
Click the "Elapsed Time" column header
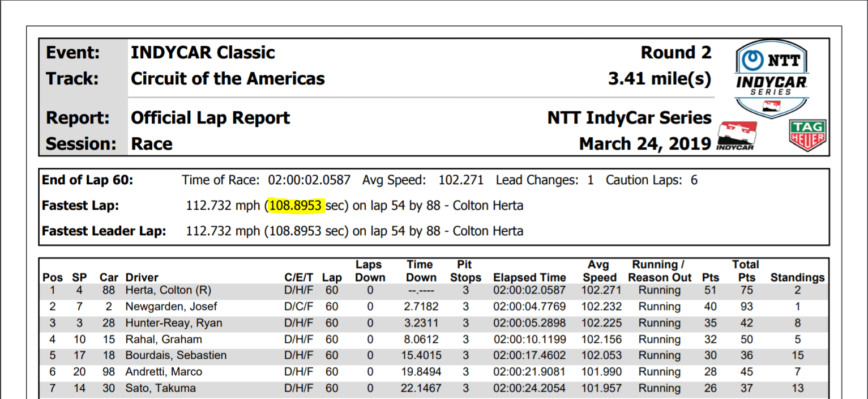point(529,278)
